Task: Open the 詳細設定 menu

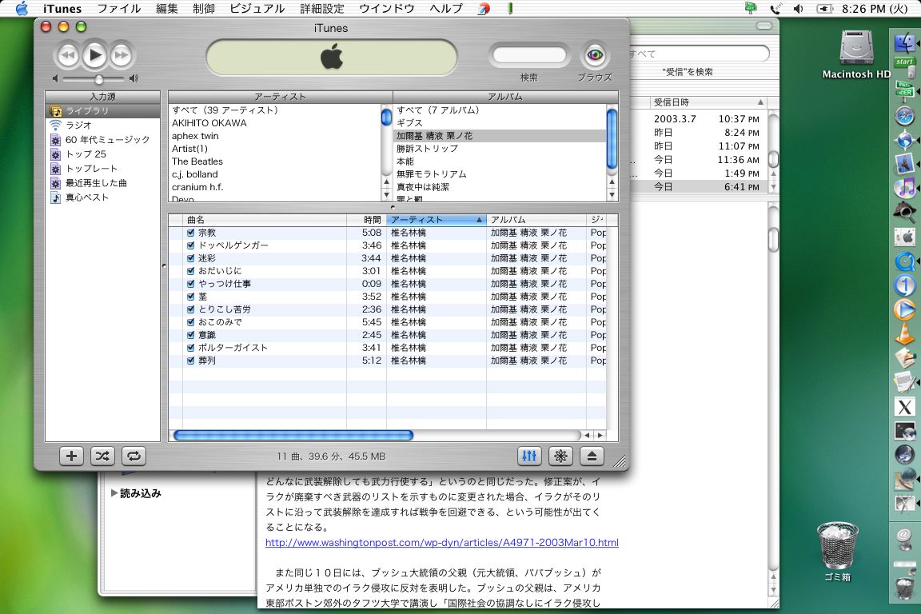Action: pyautogui.click(x=322, y=9)
